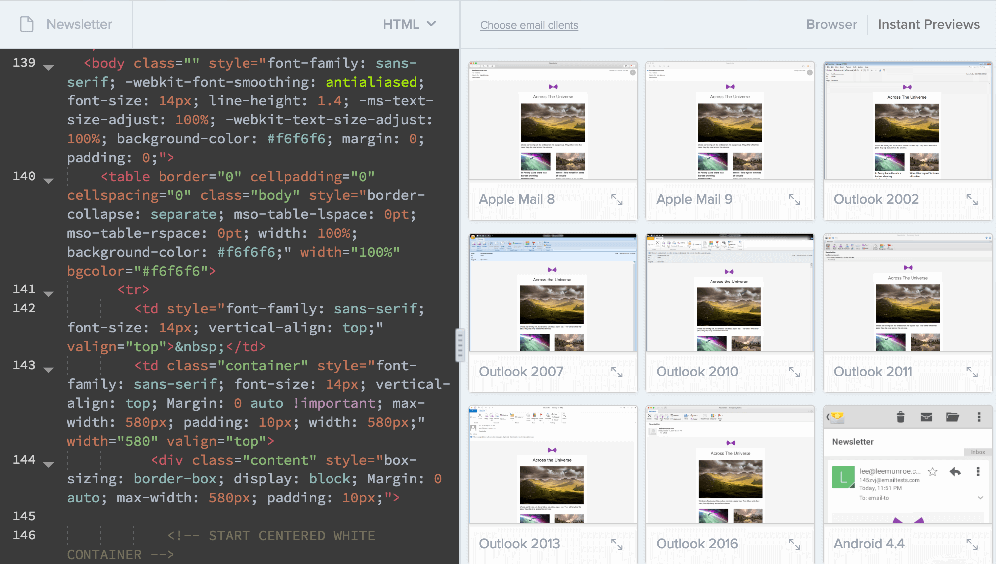Expand the Outlook 2007 preview fullscreen
Screen dimensions: 996x564
pyautogui.click(x=616, y=371)
